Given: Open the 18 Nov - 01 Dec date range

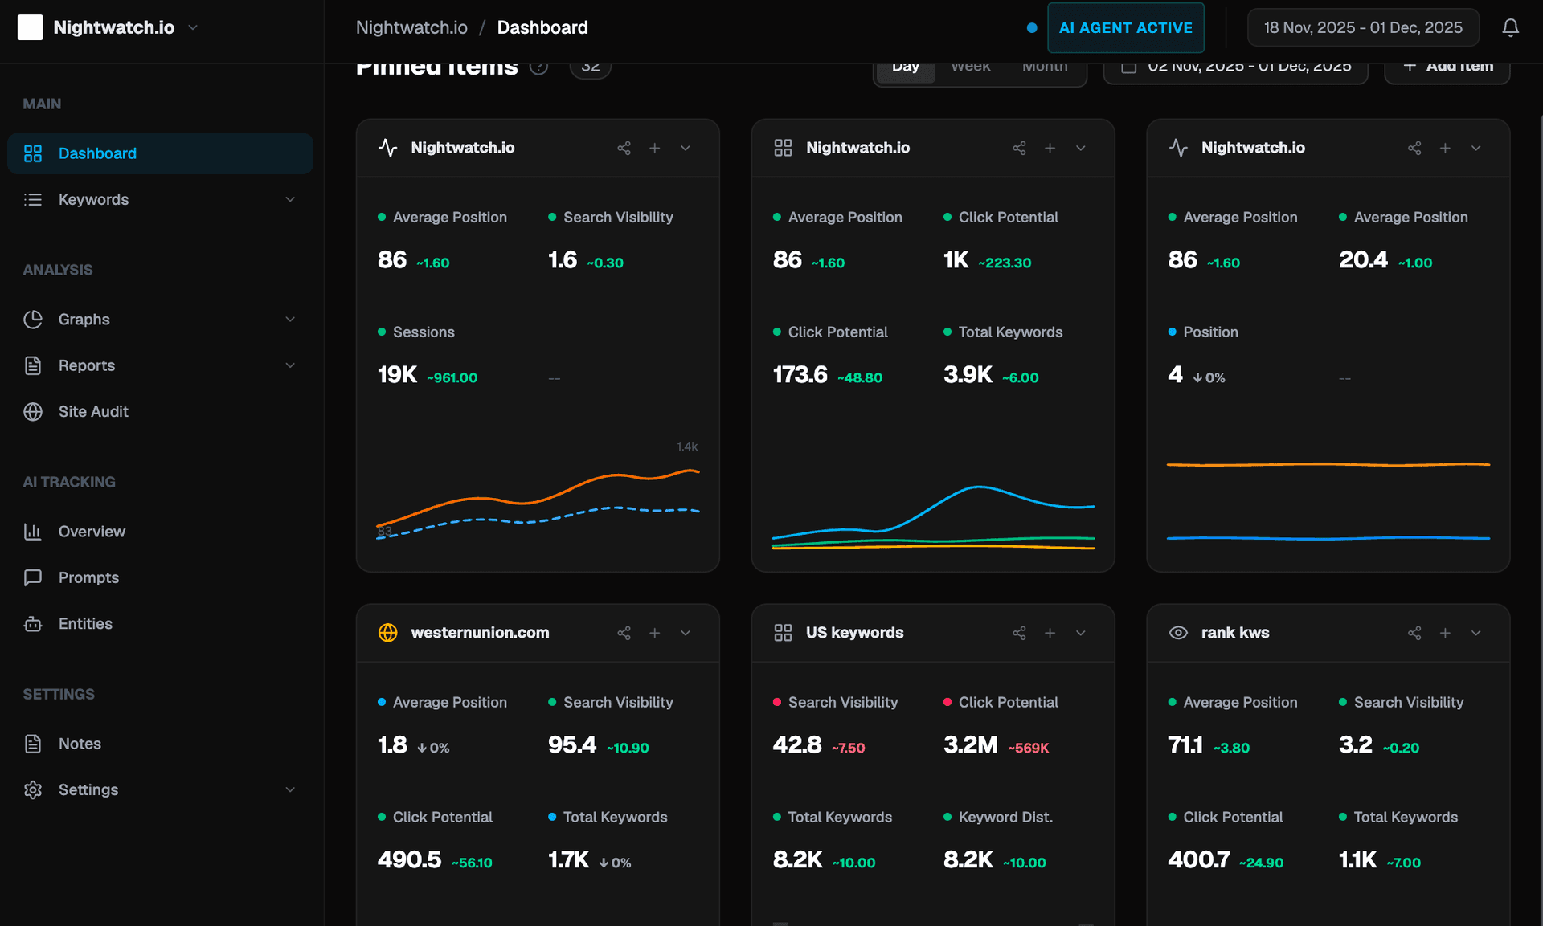Looking at the screenshot, I should pyautogui.click(x=1362, y=27).
